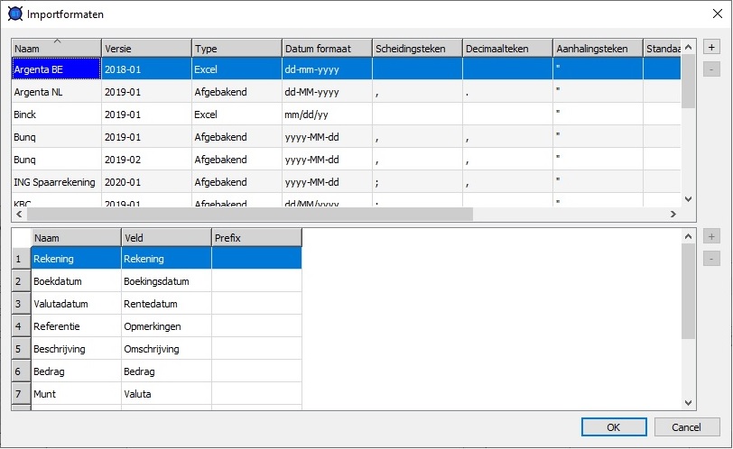Click the Veld cell Opmerkingen

point(166,326)
